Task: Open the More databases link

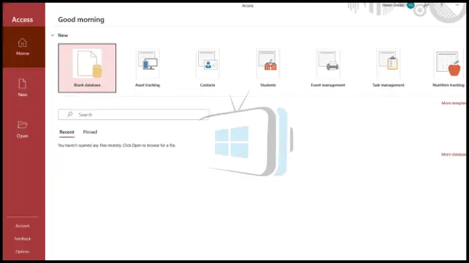Action: point(454,154)
